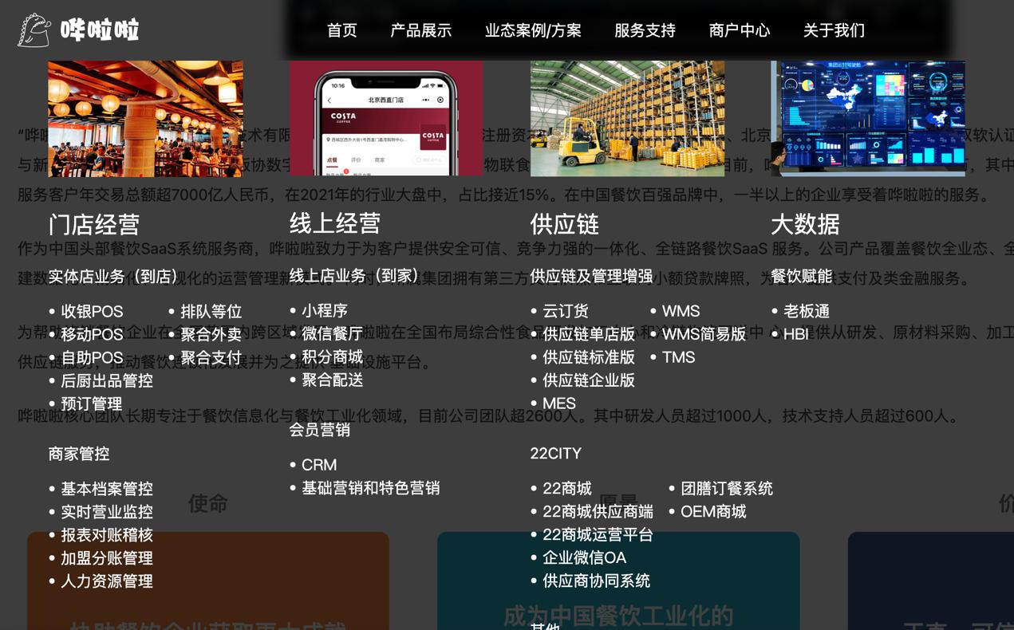Click the 餐饮赋能 subheading
The image size is (1014, 630).
[802, 276]
